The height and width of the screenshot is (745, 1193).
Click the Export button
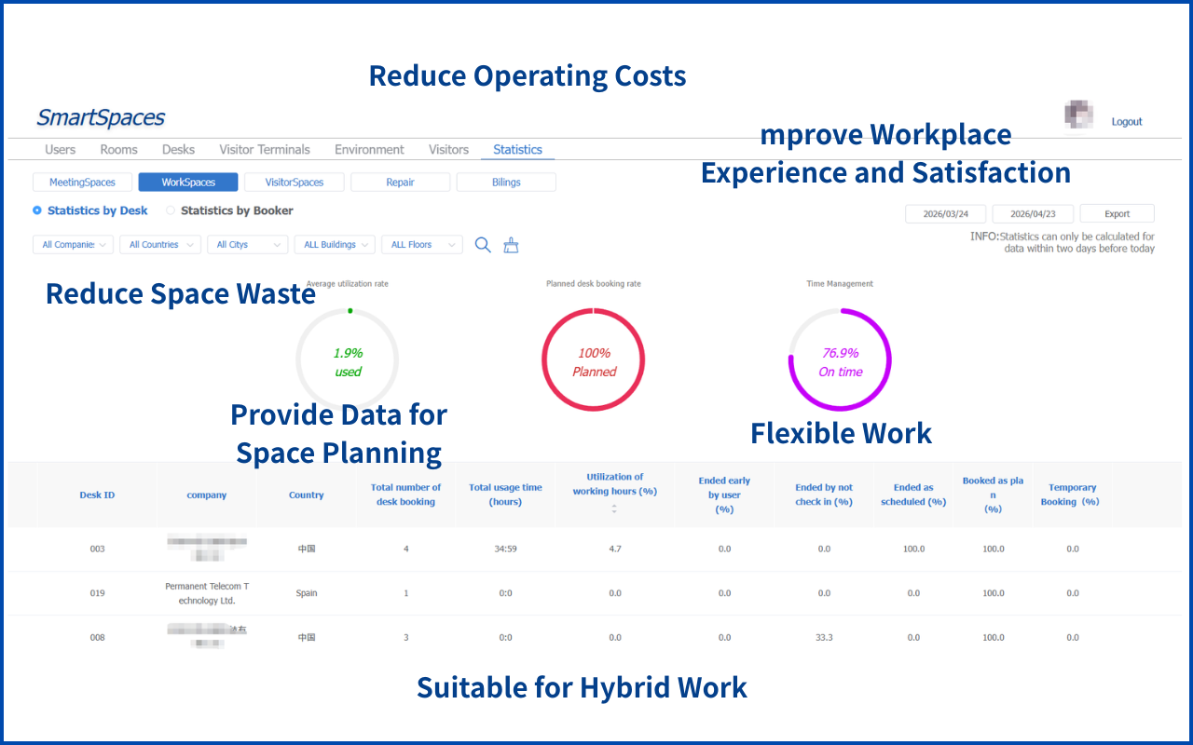pyautogui.click(x=1117, y=214)
